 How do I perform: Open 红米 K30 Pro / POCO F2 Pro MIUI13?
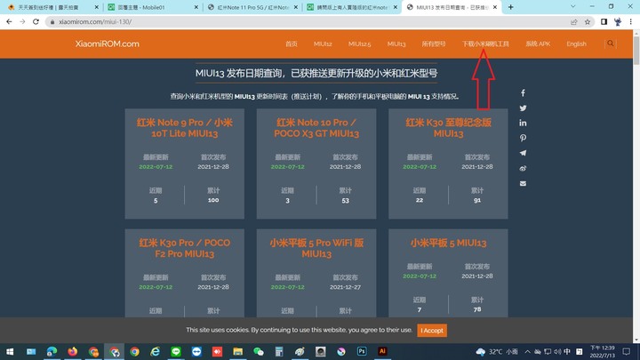click(x=185, y=248)
